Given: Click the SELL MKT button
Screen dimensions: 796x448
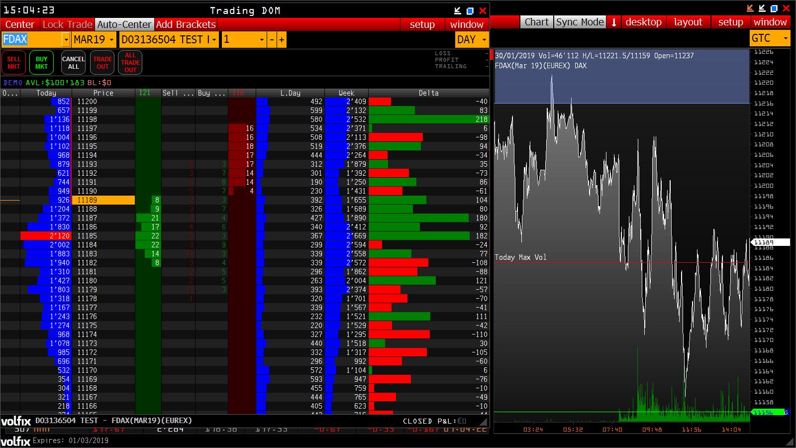Looking at the screenshot, I should click(x=14, y=63).
